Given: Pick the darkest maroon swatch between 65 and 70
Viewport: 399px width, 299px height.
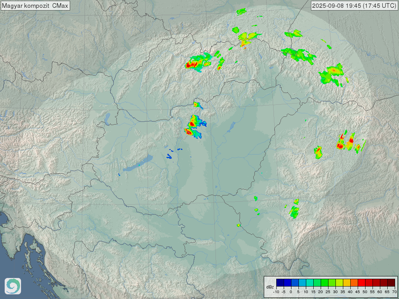Looking at the screenshot, I should tap(391, 283).
